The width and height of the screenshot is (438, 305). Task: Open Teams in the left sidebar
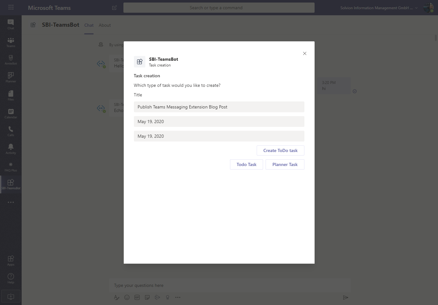[x=11, y=42]
